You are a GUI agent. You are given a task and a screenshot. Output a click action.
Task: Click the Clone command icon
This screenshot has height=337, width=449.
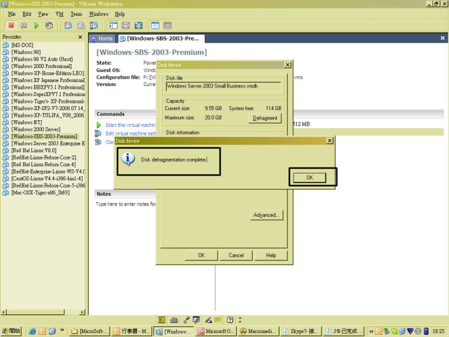point(98,142)
